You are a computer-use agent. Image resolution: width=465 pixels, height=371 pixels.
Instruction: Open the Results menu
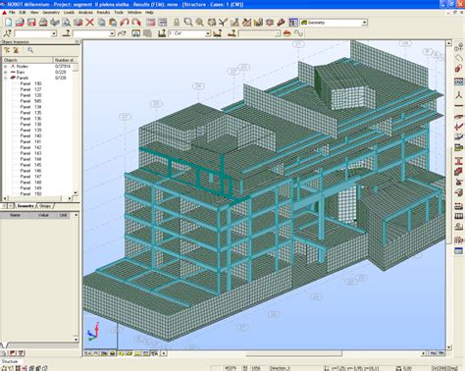point(103,13)
